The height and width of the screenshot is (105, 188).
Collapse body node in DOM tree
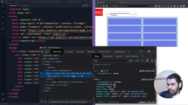click(43, 64)
